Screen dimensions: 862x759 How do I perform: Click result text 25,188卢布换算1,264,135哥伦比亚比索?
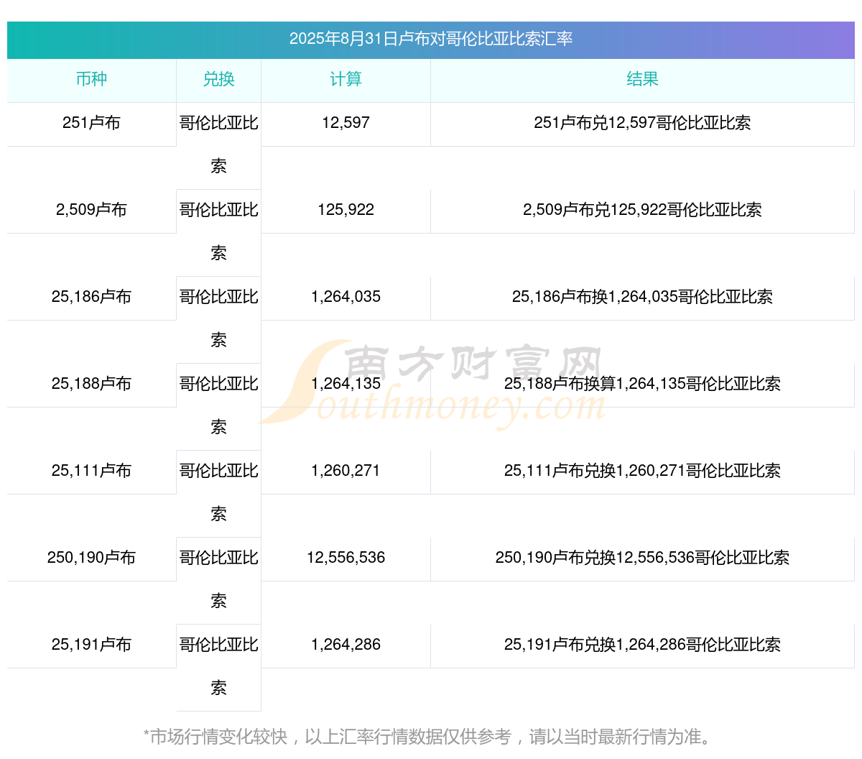(x=642, y=384)
